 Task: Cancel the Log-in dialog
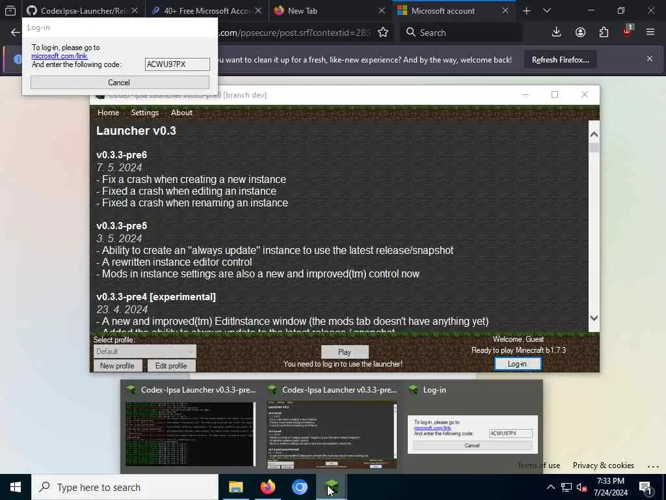pyautogui.click(x=120, y=83)
